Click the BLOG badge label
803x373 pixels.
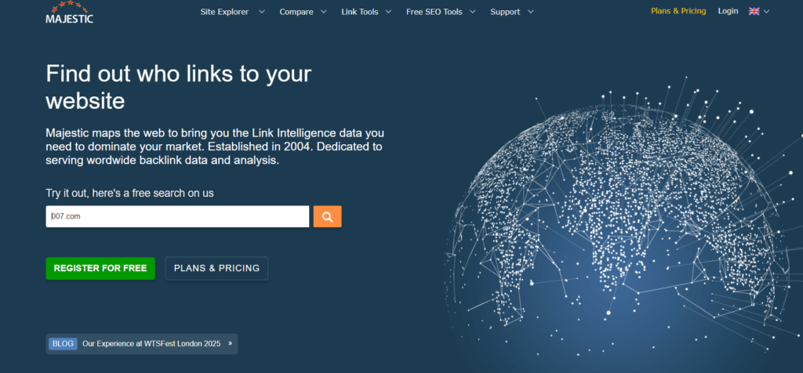pos(63,344)
